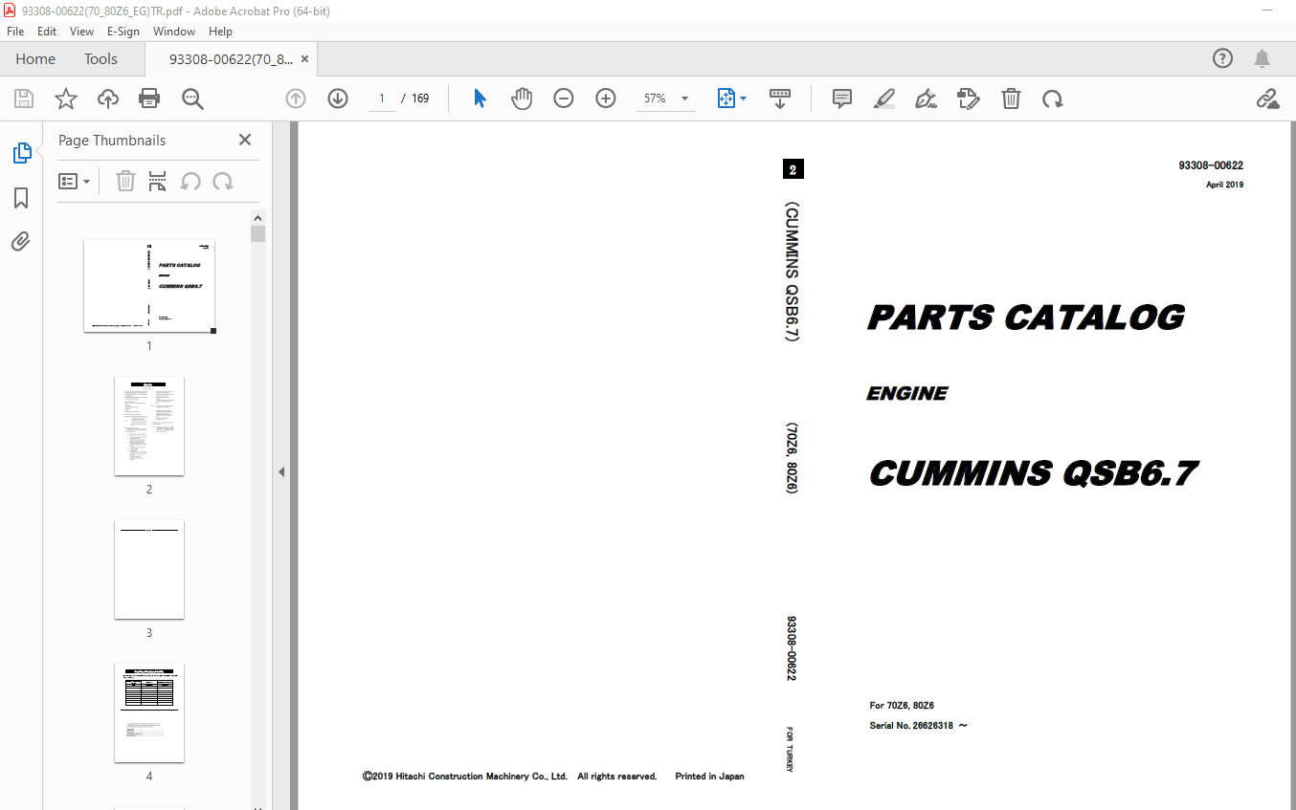Close the Page Thumbnails panel
The height and width of the screenshot is (810, 1296).
point(245,140)
